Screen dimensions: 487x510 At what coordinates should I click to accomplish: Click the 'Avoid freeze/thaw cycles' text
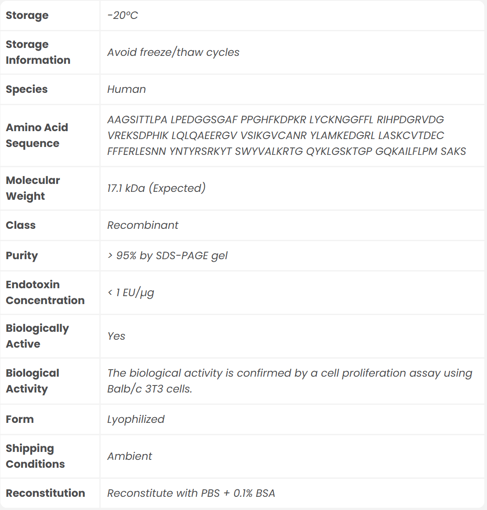pos(173,52)
